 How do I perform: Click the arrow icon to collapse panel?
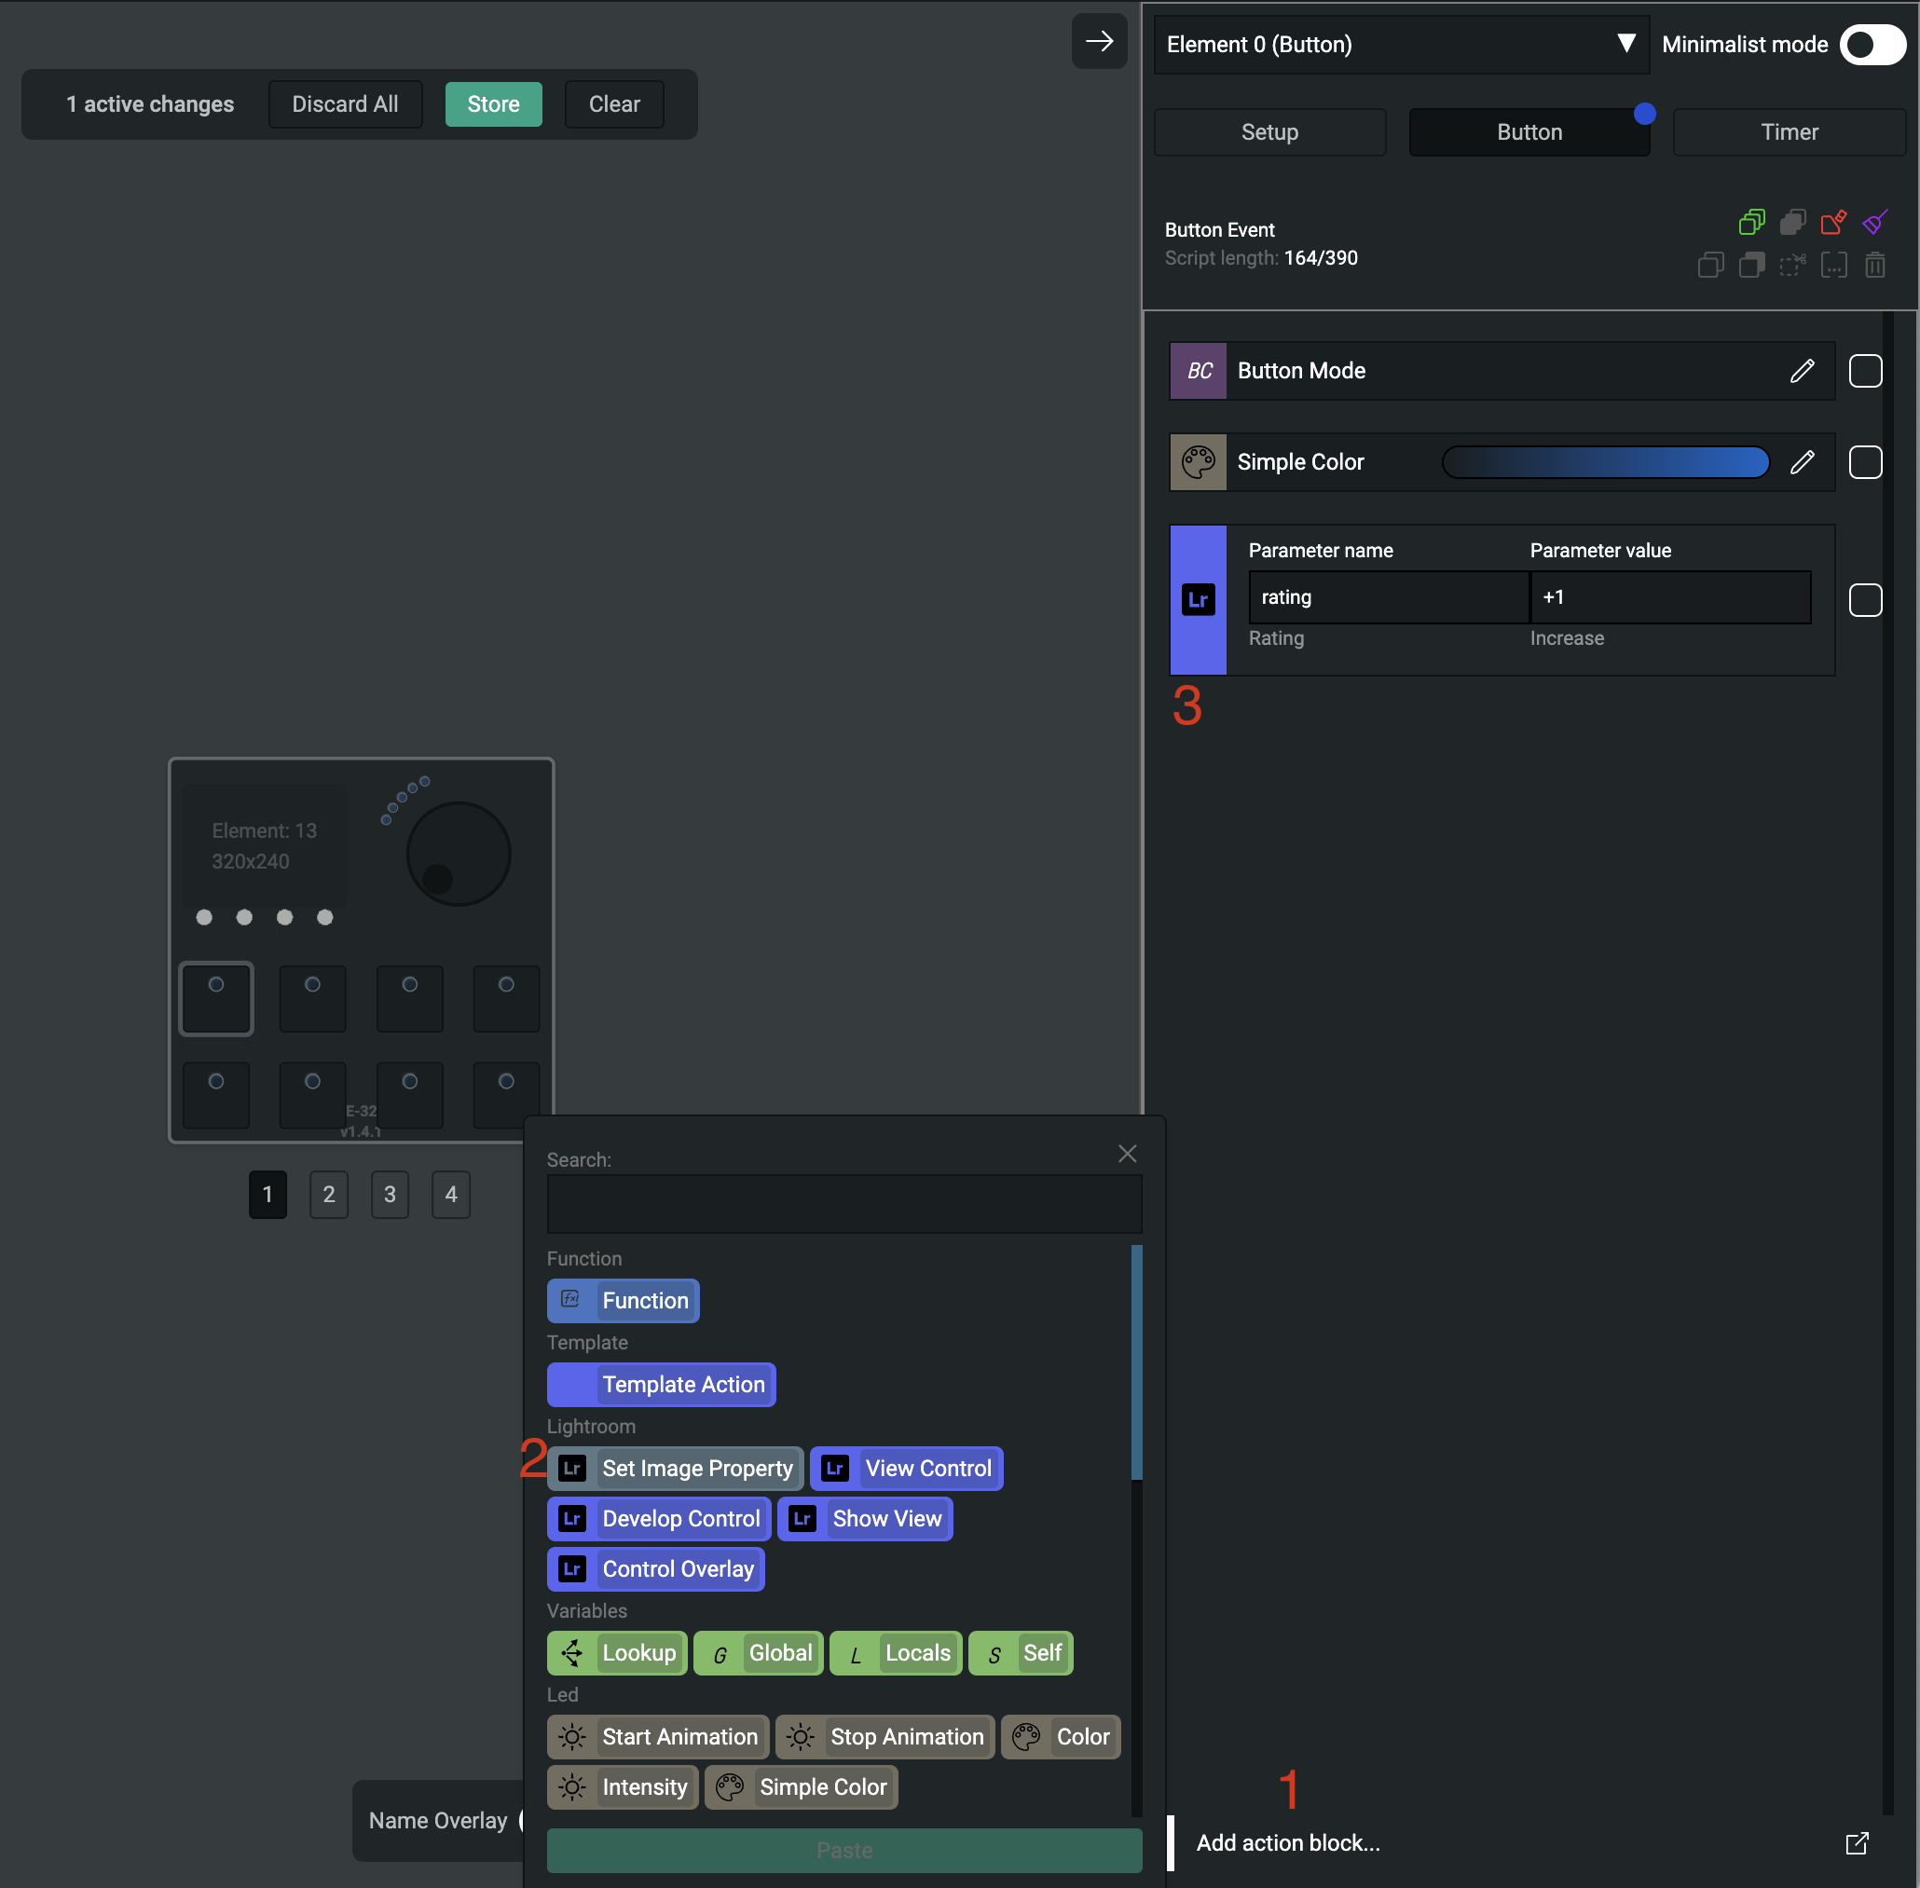click(x=1099, y=41)
